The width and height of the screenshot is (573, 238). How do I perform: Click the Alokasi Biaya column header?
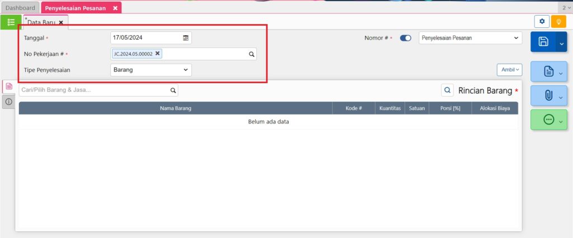coord(495,108)
